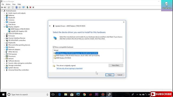The image size is (173, 97).
Task: Select AMD Radeon (TM) R5 M335 in device tree
Action: click(x=20, y=29)
